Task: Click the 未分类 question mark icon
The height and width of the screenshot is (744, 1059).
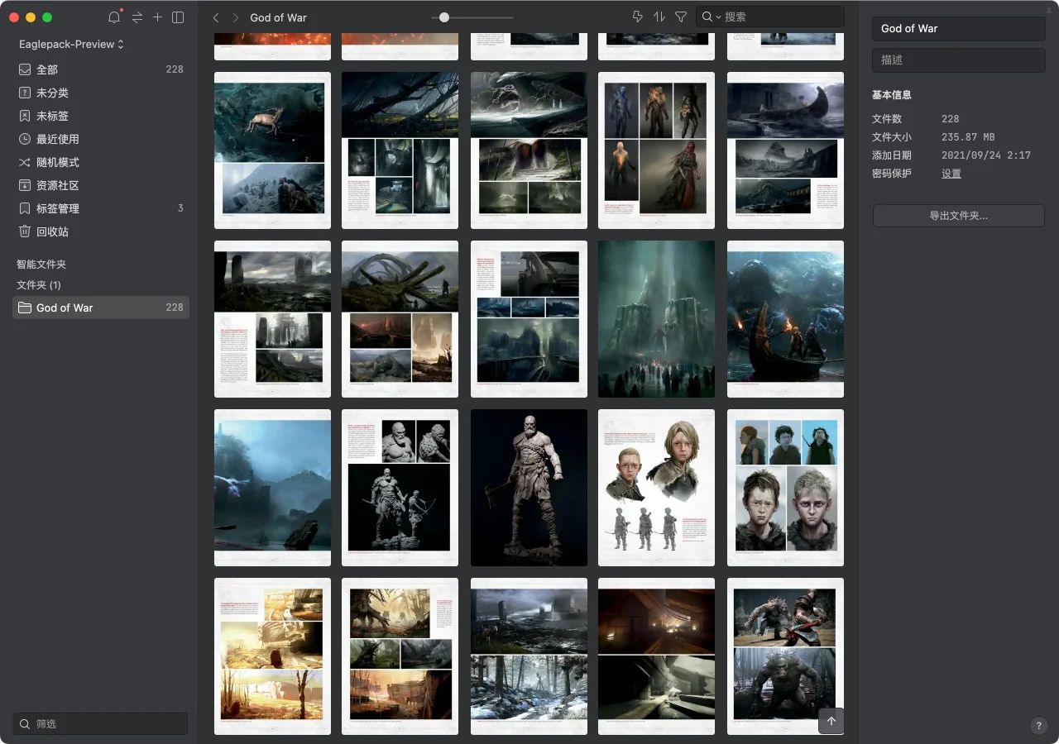Action: click(25, 93)
